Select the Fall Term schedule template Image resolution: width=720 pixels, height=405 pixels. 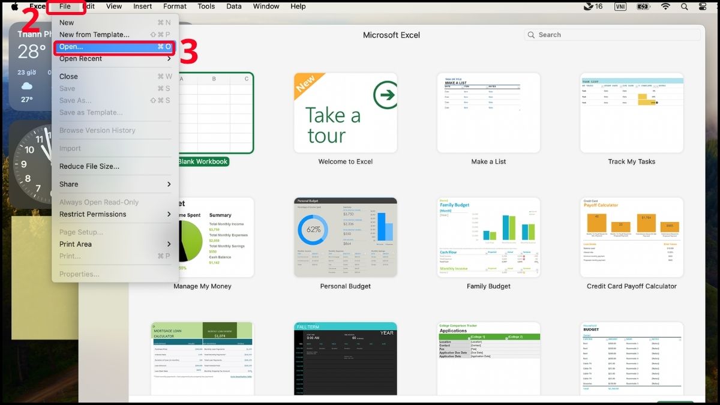click(346, 359)
